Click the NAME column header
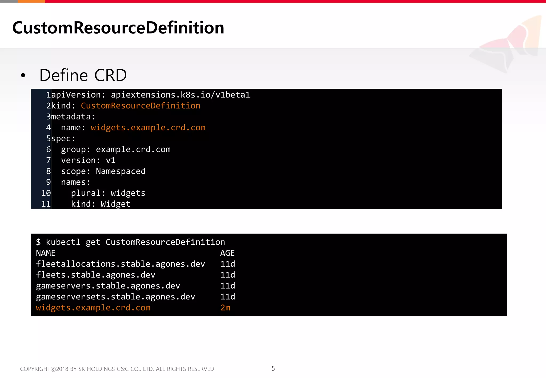The height and width of the screenshot is (378, 546). 46,253
